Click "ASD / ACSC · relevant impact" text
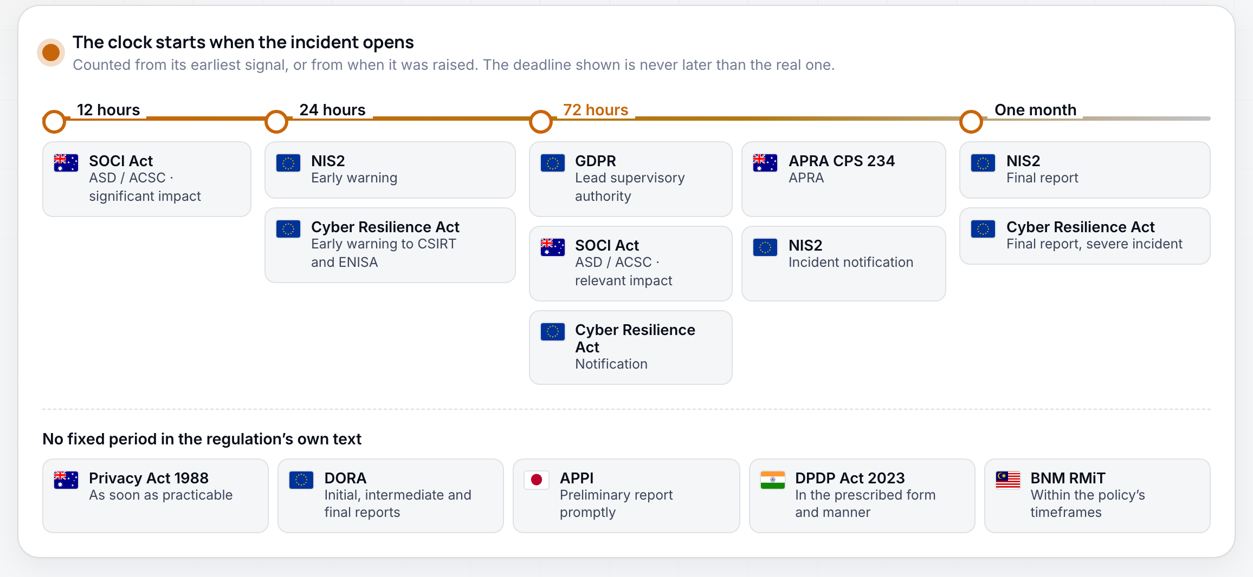Image resolution: width=1253 pixels, height=577 pixels. (x=623, y=271)
